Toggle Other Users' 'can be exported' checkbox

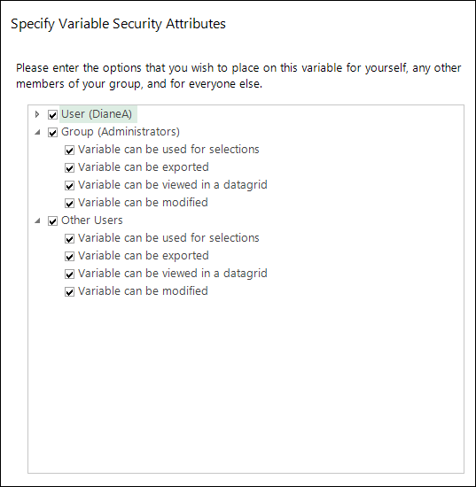click(69, 256)
